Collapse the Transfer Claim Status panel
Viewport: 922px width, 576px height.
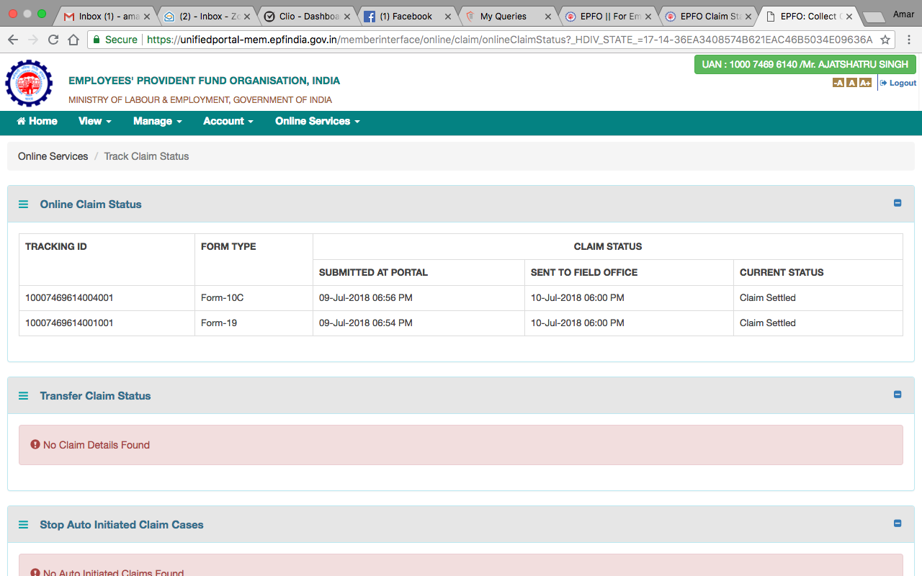[x=898, y=395]
